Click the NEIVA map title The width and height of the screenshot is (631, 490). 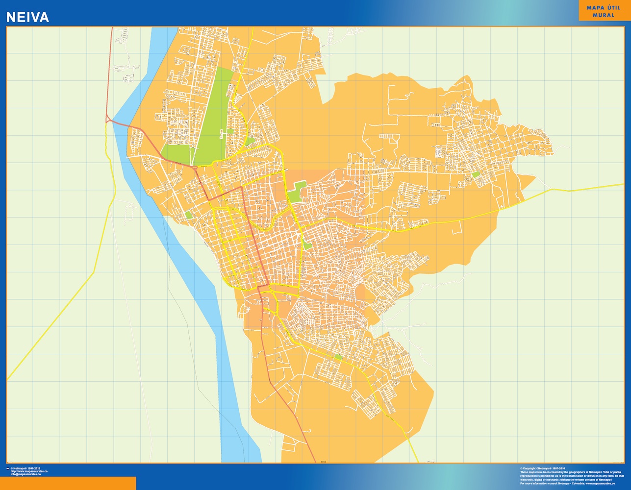click(27, 17)
